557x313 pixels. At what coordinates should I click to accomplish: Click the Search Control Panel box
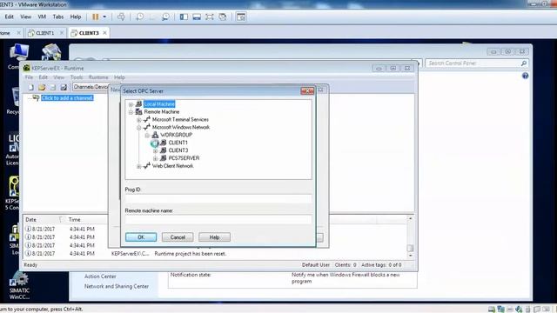[476, 63]
